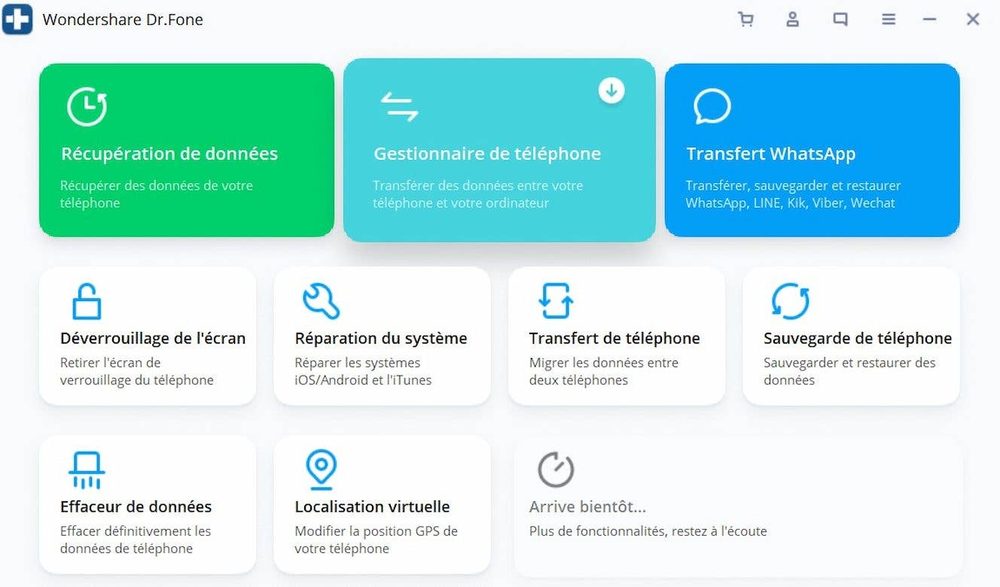Select the Déverrouillage de l'écran padlock icon
This screenshot has height=587, width=1000.
pyautogui.click(x=85, y=300)
